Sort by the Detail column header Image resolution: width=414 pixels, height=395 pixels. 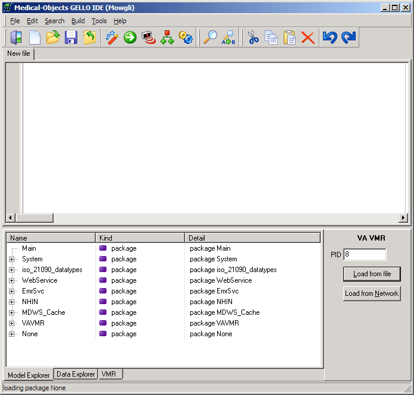click(x=253, y=238)
